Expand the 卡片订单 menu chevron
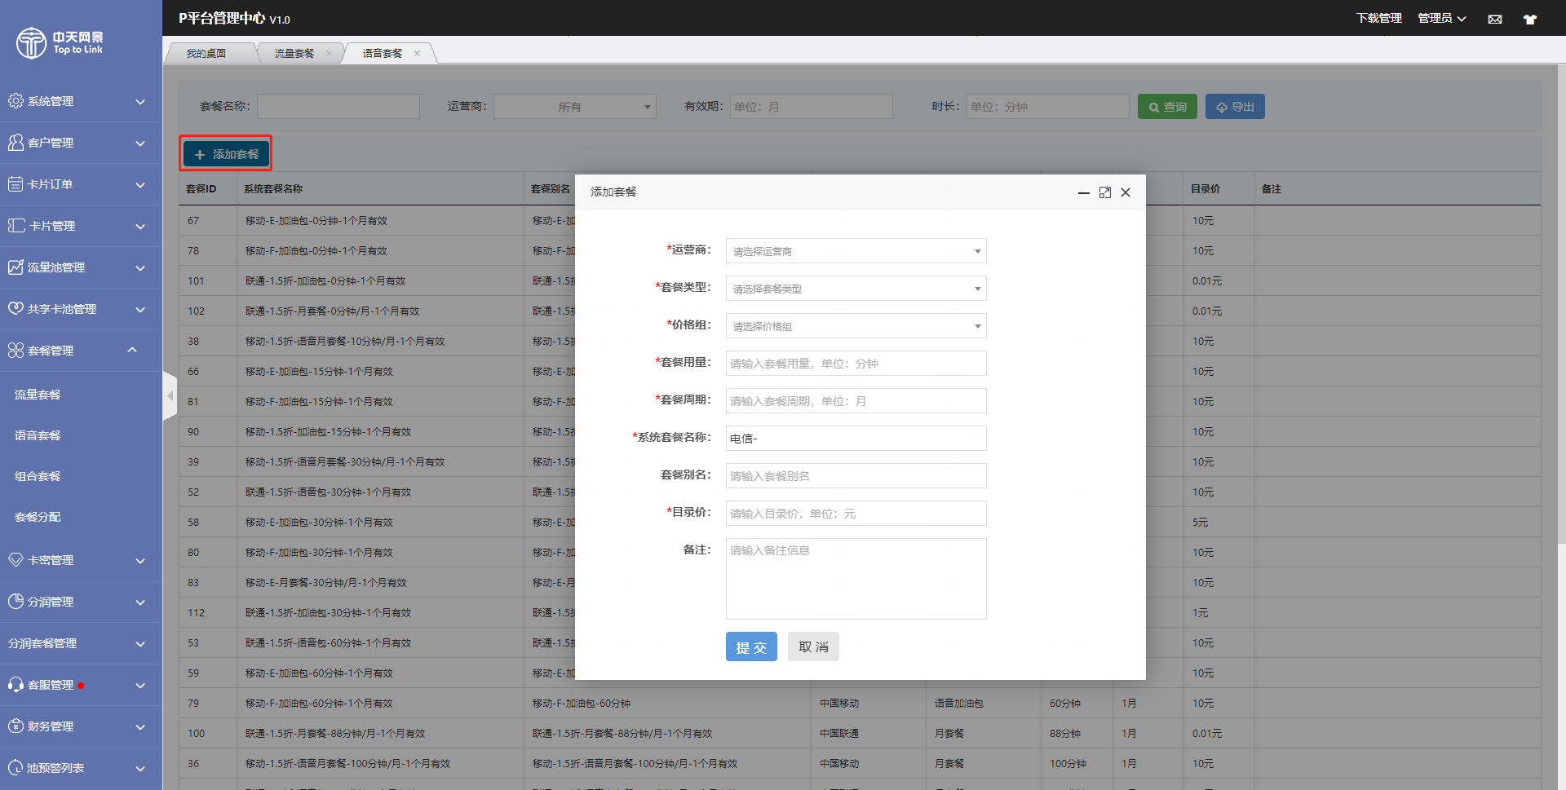 pos(140,185)
